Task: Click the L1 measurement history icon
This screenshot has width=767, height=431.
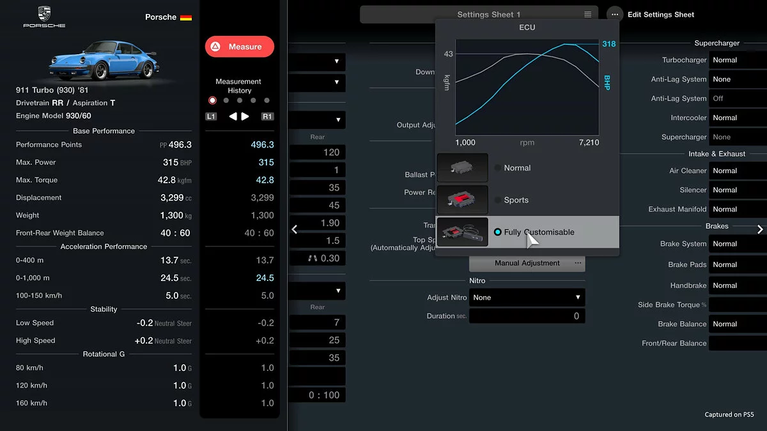Action: pyautogui.click(x=212, y=117)
